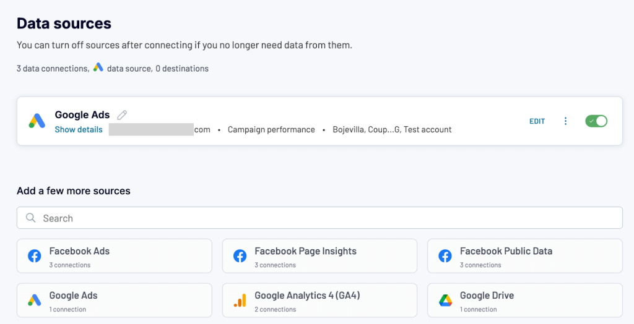This screenshot has width=634, height=324.
Task: Click the '0 destinations' text
Action: point(182,69)
